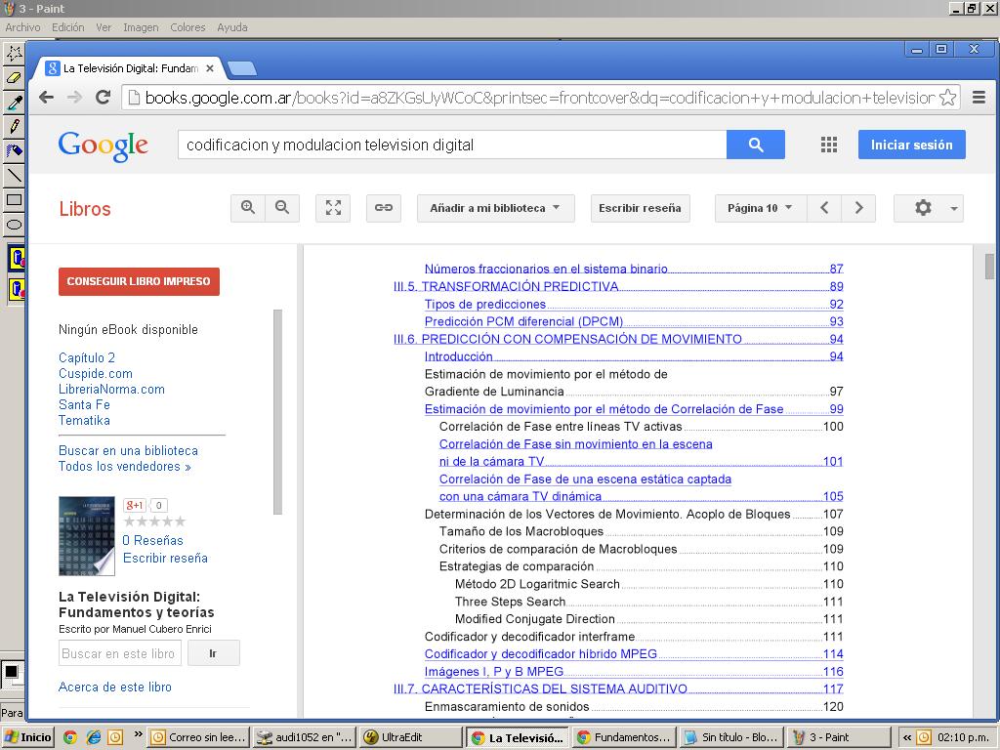Select the La Televisión Digital browser tab
This screenshot has height=750, width=1000.
coord(130,68)
